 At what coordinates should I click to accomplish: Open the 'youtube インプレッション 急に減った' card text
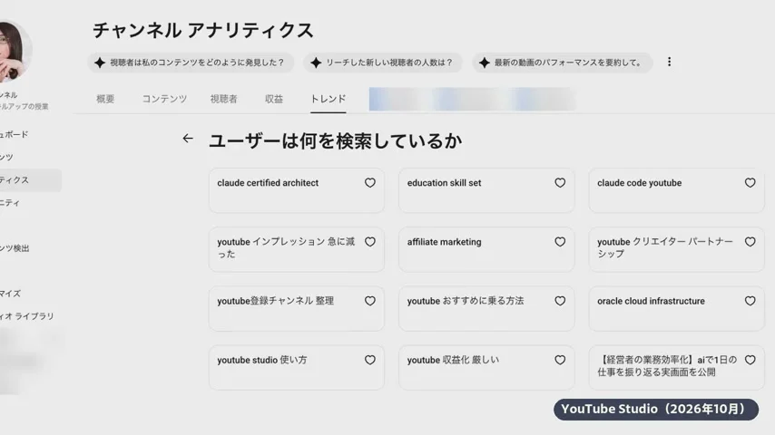click(x=286, y=248)
